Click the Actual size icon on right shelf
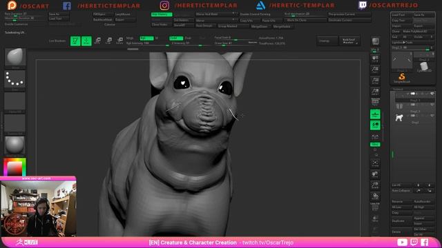Image resolution: width=442 pixels, height=248 pixels. [375, 81]
